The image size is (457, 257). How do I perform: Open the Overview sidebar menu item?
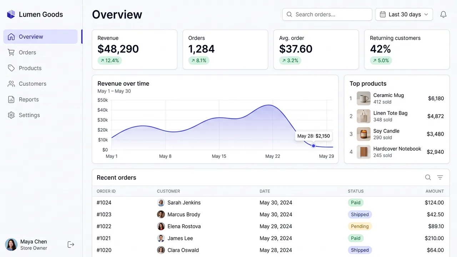[x=40, y=37]
